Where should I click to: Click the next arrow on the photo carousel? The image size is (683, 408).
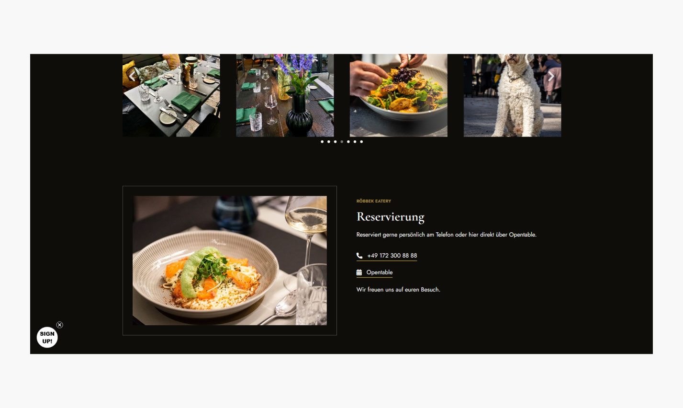coord(551,76)
